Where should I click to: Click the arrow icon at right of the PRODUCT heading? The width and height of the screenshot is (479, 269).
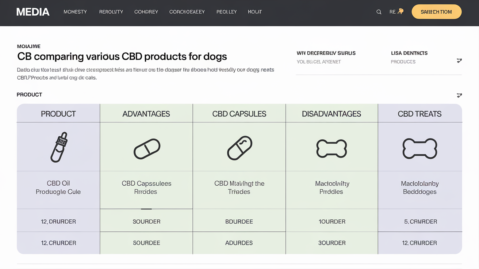tap(459, 95)
